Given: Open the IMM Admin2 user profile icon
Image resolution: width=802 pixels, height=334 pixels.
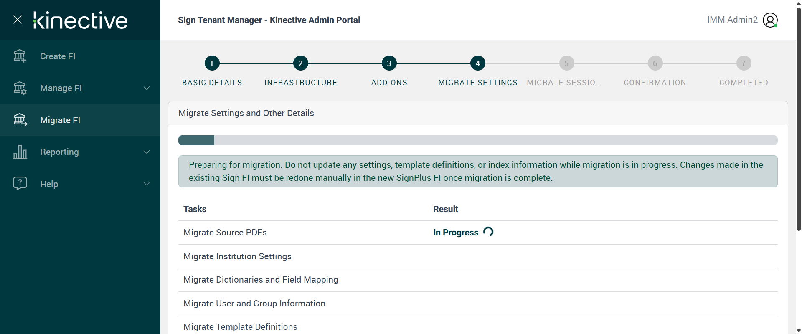Looking at the screenshot, I should point(770,20).
